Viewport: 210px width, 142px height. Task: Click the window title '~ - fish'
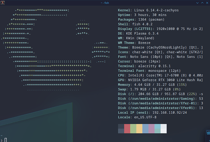pyautogui.click(x=105, y=3)
